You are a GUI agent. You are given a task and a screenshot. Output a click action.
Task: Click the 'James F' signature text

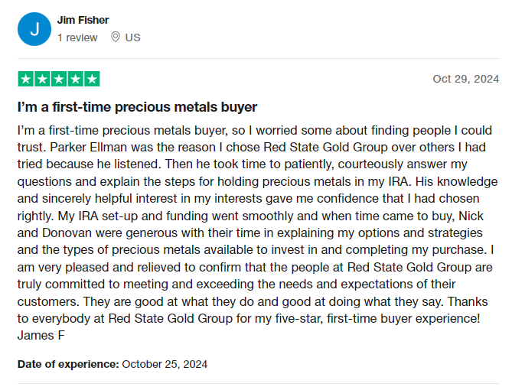(41, 336)
